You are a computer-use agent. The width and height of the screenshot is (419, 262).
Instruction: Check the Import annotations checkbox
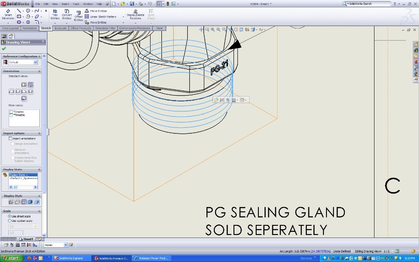tap(10, 138)
